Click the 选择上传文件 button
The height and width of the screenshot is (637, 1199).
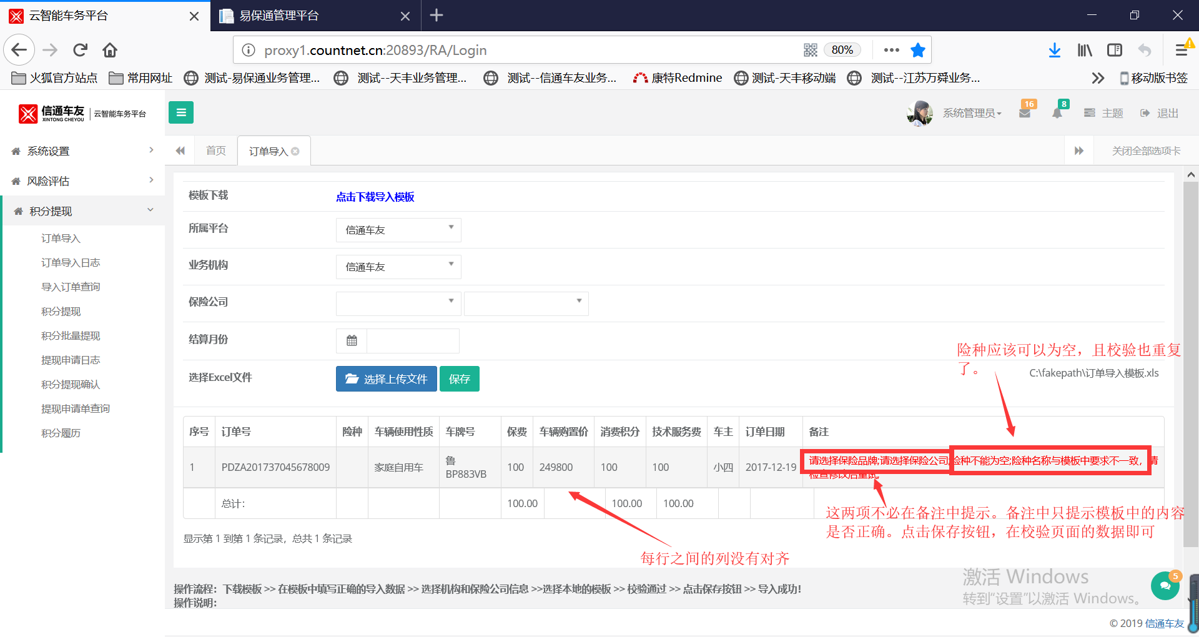pyautogui.click(x=386, y=379)
